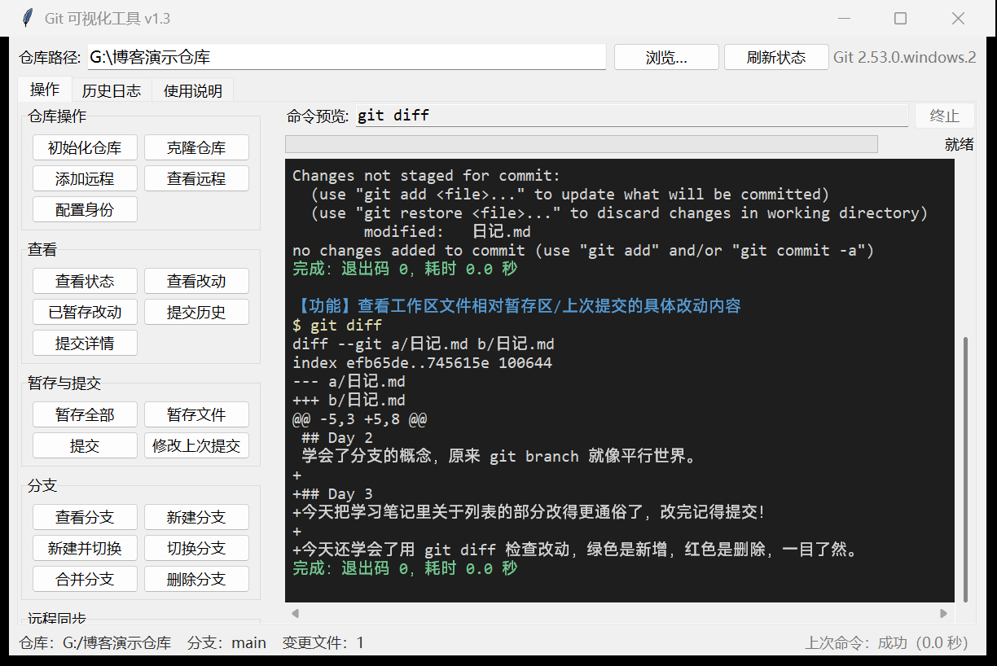Click the 修改上次提交 button

pyautogui.click(x=196, y=446)
